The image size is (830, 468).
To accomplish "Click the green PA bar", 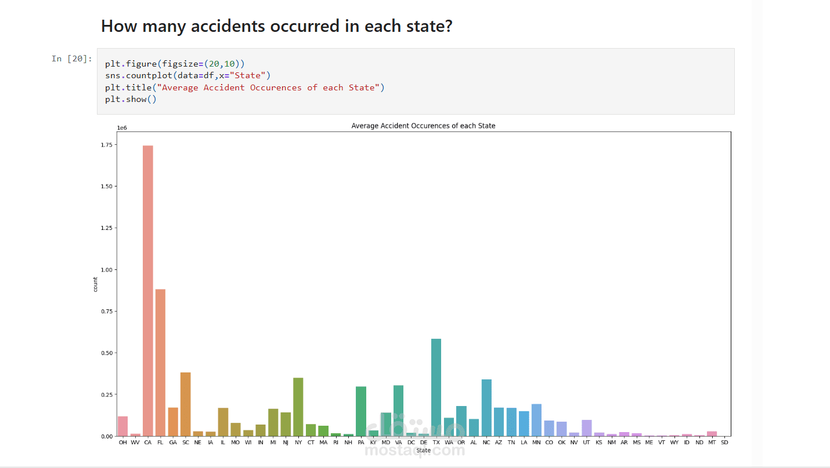I will point(361,411).
